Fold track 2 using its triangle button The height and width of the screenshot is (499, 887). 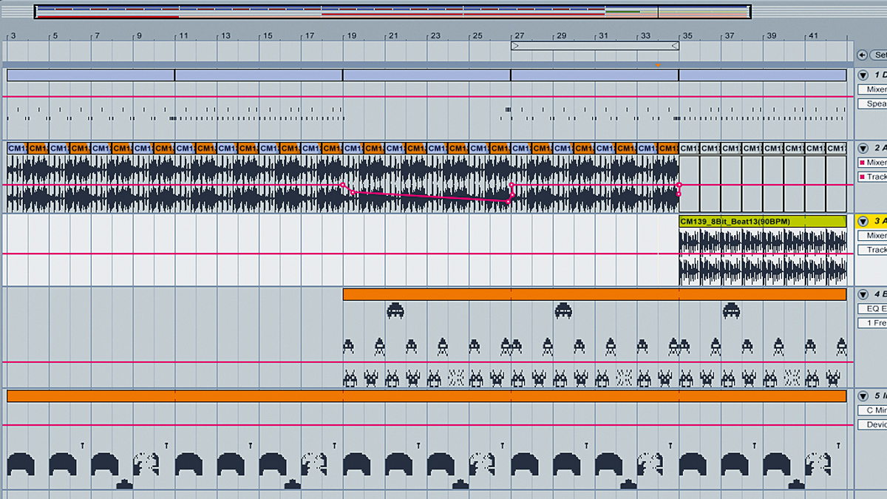tap(863, 148)
